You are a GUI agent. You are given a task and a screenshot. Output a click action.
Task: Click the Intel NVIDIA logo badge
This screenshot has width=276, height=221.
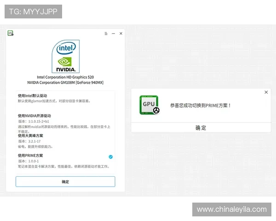[66, 56]
